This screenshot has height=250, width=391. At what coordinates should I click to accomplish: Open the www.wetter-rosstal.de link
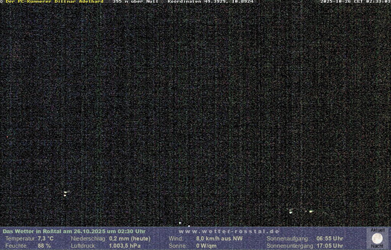click(229, 231)
